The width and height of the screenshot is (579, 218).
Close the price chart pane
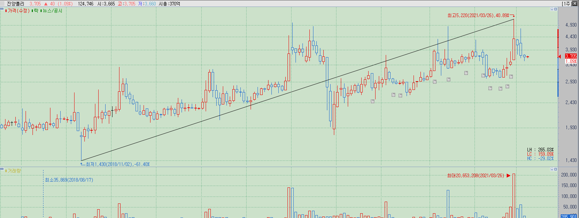556,9
